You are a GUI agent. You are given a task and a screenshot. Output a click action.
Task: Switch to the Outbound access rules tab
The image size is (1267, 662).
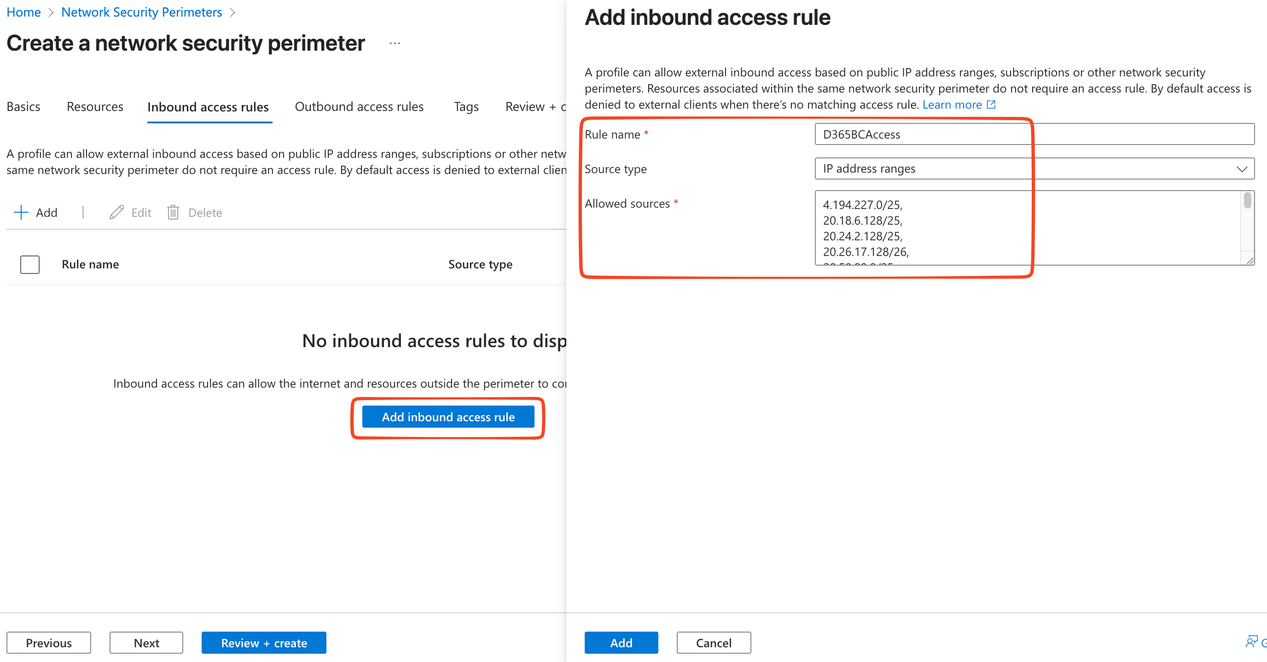point(359,107)
